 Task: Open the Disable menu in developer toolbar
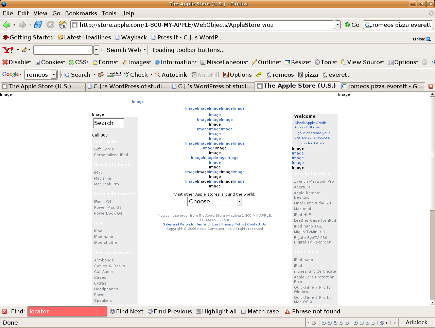(17, 62)
